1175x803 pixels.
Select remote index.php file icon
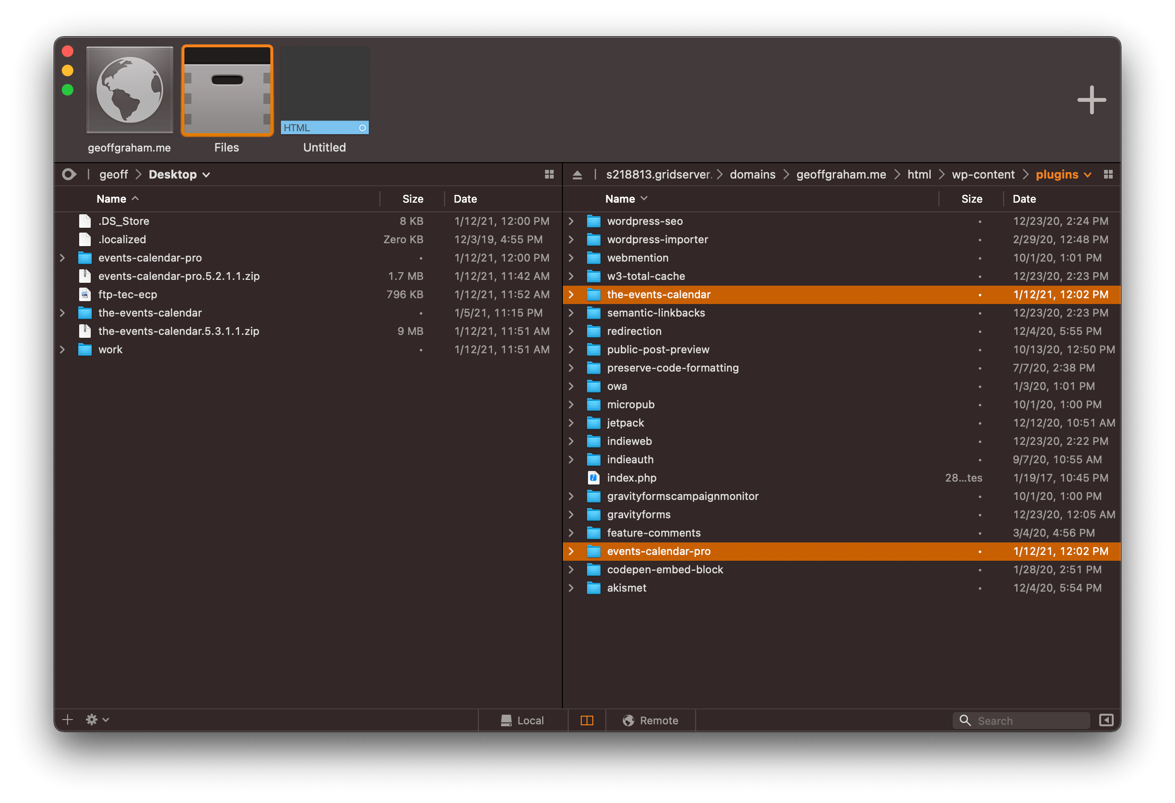coord(594,478)
